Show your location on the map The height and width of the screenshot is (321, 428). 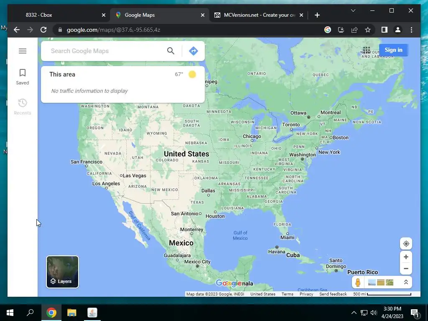(406, 244)
